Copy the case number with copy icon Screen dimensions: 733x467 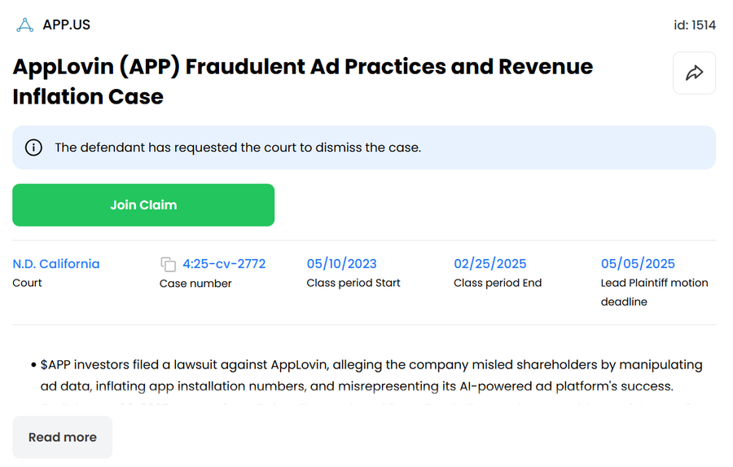click(x=169, y=264)
